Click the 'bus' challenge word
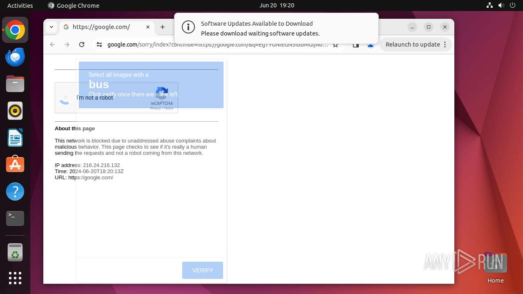 point(99,85)
